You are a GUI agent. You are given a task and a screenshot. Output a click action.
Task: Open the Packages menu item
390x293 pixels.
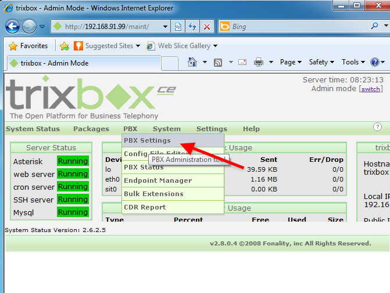[x=91, y=129]
